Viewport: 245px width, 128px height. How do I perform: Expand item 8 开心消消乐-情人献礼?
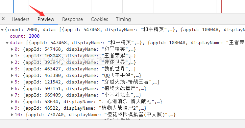[x=12, y=101]
